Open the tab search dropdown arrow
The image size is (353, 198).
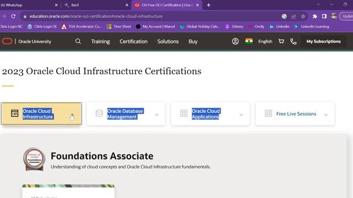(x=318, y=4)
